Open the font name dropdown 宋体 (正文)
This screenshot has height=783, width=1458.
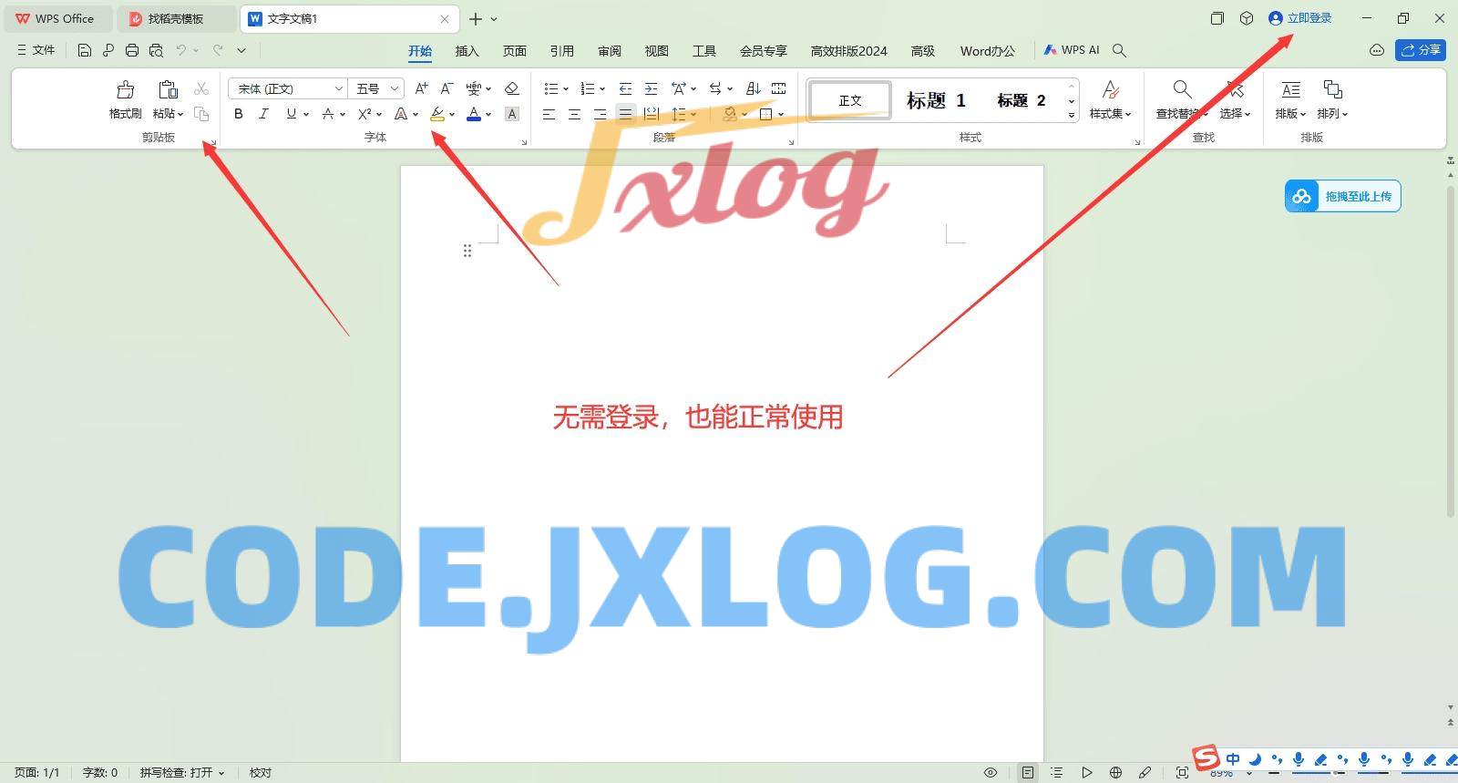[x=288, y=88]
